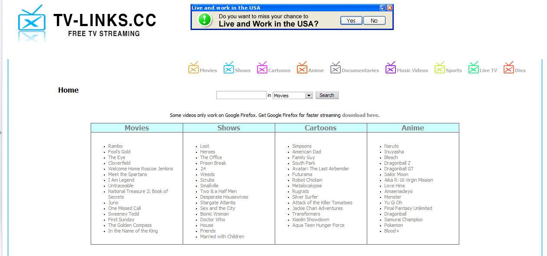Open the Movies column header link
Viewport: 547px width, 256px height.
click(137, 128)
